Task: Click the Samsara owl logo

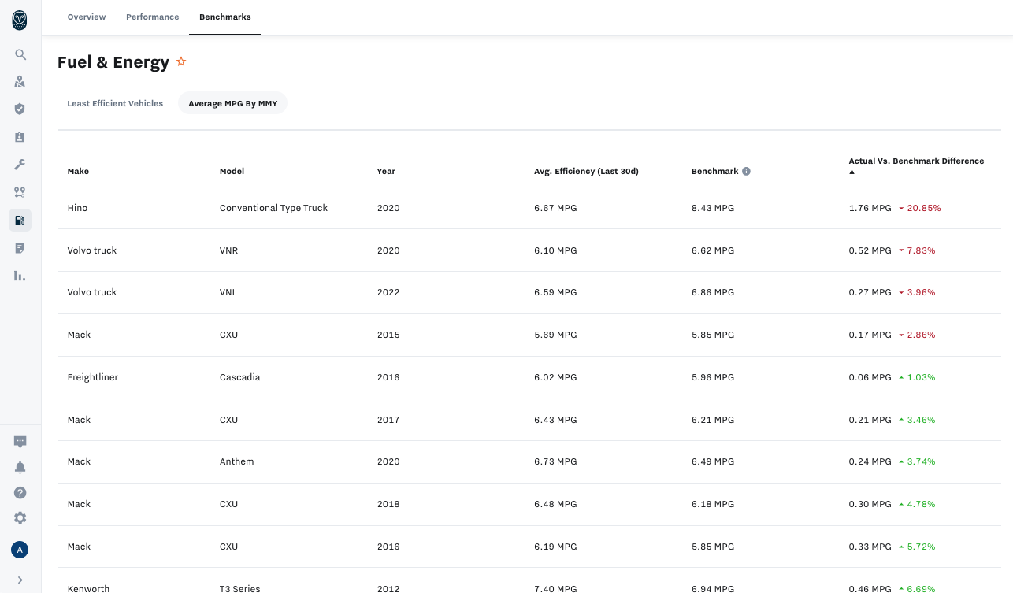Action: (20, 20)
